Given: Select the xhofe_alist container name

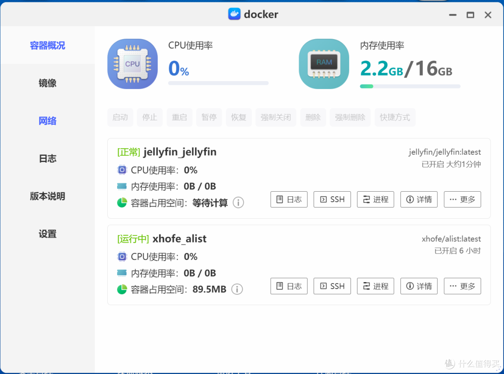Looking at the screenshot, I should (179, 239).
